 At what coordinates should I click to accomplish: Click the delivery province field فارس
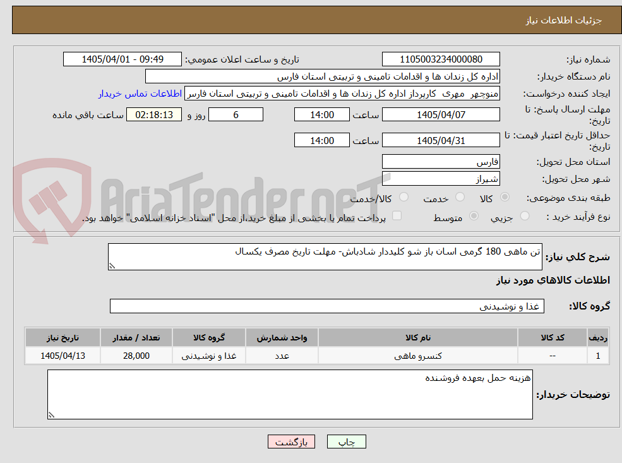coord(441,162)
